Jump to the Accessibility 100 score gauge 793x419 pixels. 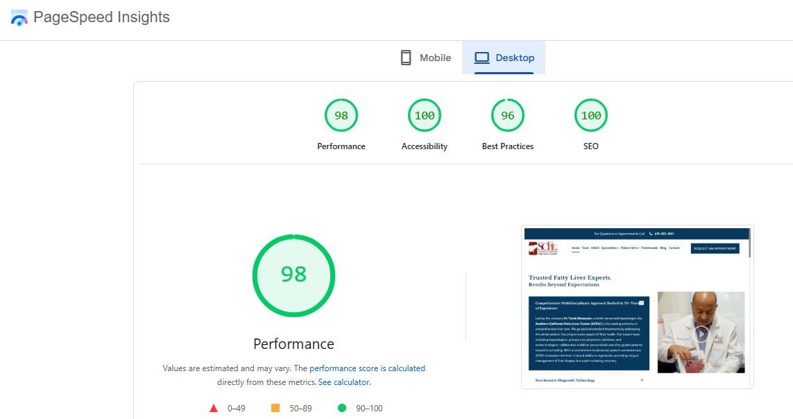pos(425,115)
